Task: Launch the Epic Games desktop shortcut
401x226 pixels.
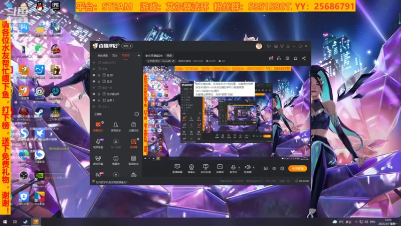Action: tap(56, 8)
